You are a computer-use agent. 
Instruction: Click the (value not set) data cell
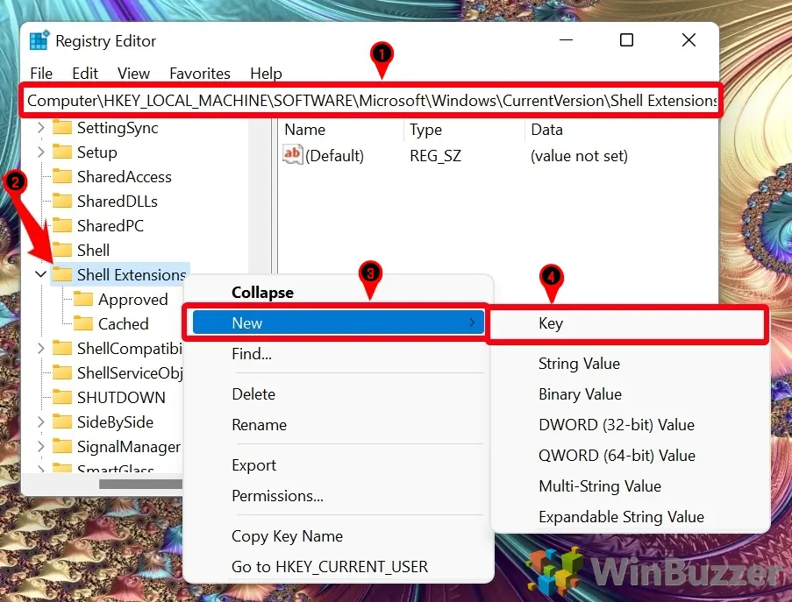point(579,156)
